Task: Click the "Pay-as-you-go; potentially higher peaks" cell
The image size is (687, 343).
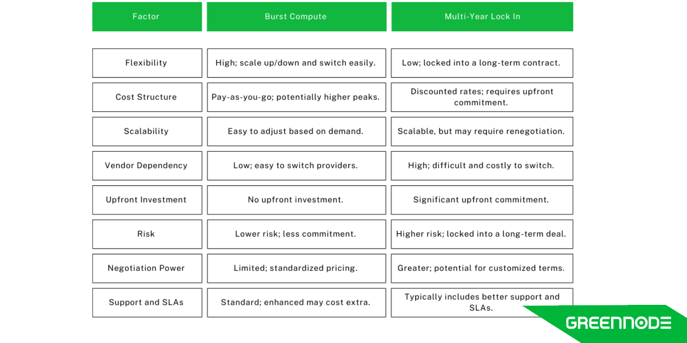Action: pyautogui.click(x=296, y=97)
